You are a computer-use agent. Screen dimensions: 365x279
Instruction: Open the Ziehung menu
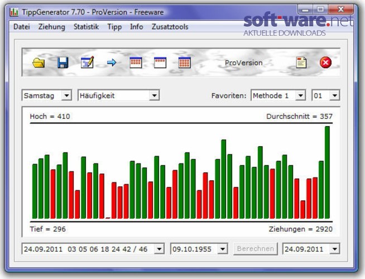tap(52, 27)
